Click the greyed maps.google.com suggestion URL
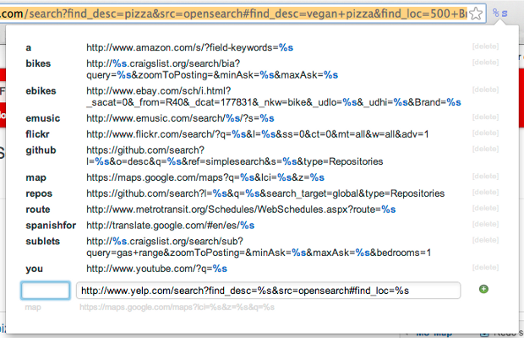 [x=177, y=308]
